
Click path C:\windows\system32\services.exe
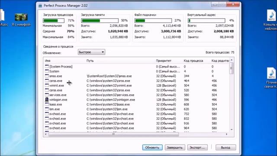coord(110,95)
